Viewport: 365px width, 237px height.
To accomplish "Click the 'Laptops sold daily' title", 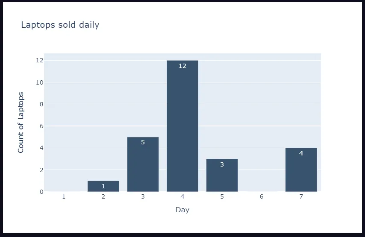I will coord(60,25).
